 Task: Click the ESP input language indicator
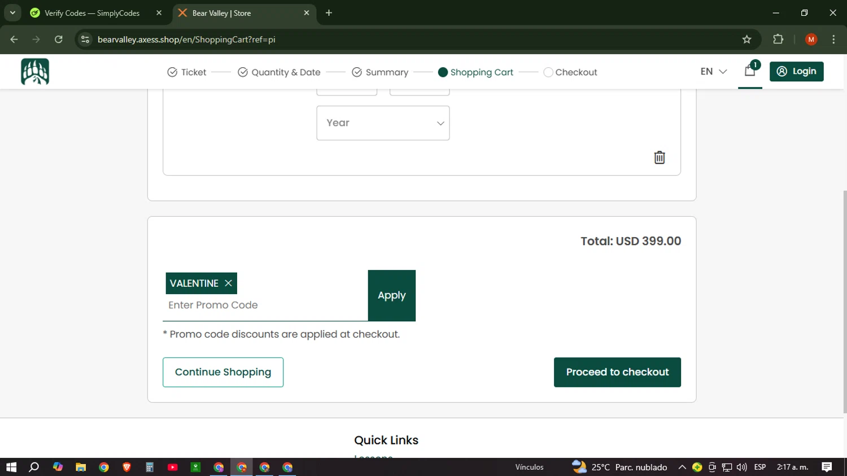click(760, 467)
